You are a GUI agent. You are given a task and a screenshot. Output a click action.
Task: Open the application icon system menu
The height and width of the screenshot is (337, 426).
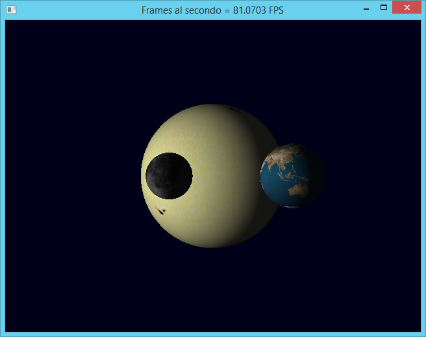pos(12,10)
